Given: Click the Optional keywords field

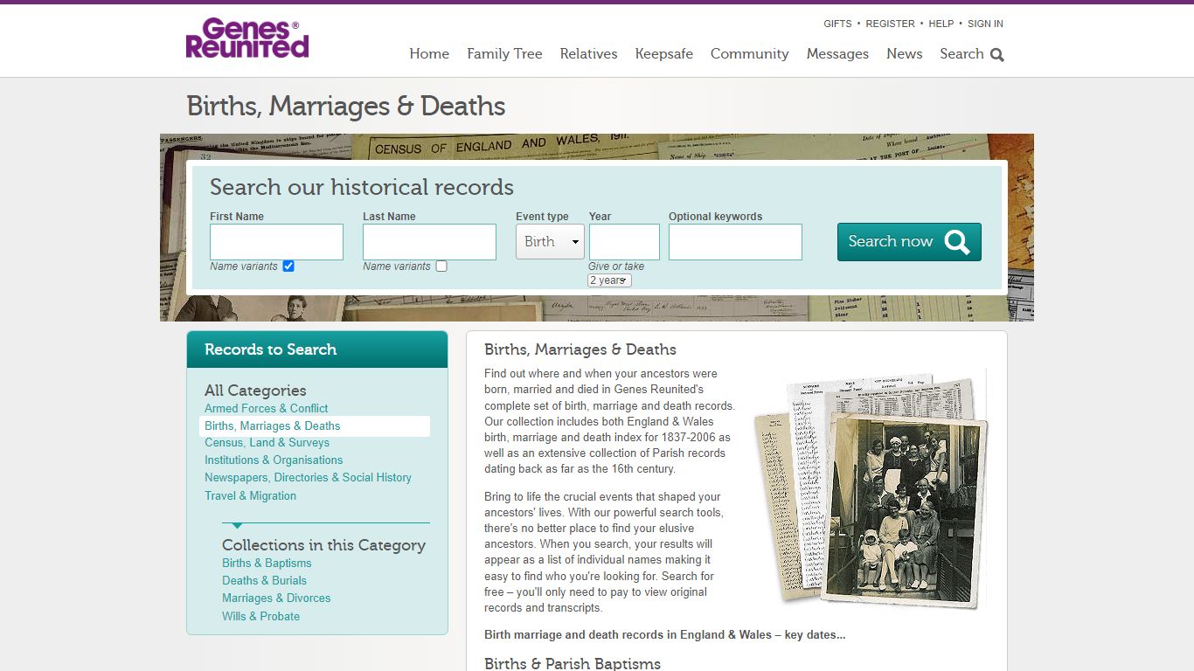Looking at the screenshot, I should click(x=735, y=242).
